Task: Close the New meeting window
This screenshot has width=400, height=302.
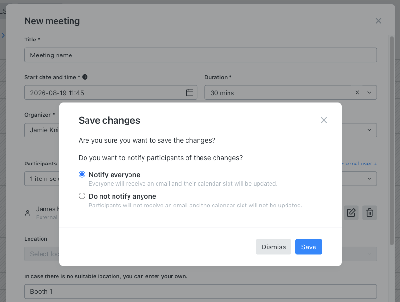Action: (378, 21)
